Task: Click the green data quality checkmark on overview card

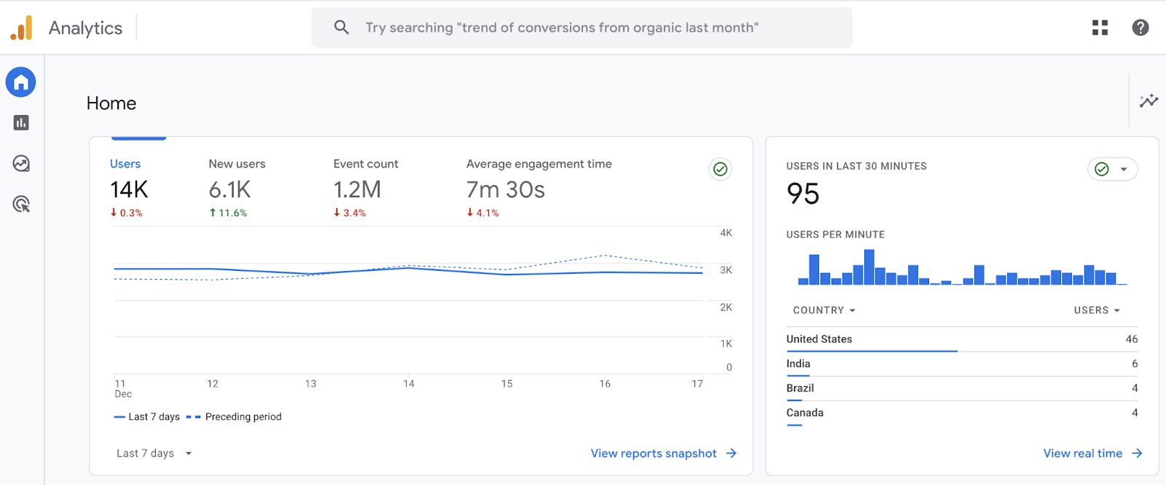Action: (720, 169)
